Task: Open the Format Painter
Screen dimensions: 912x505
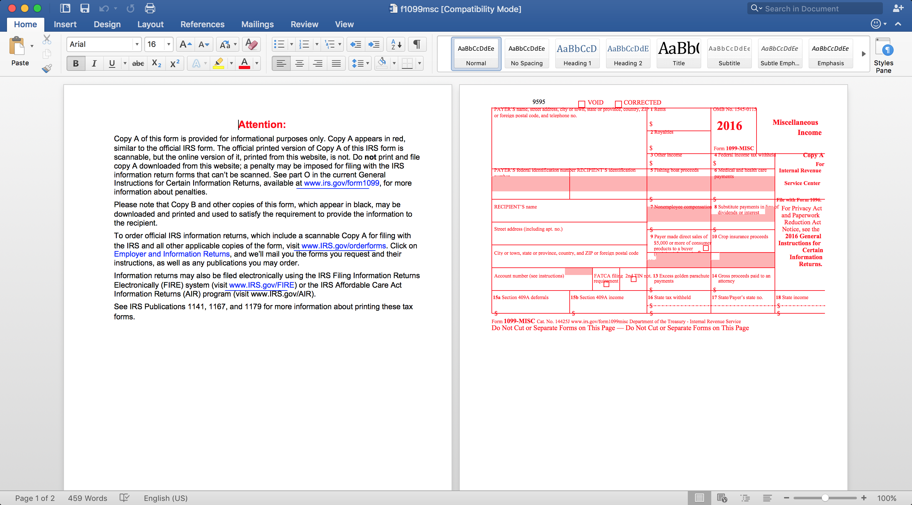Action: (x=46, y=68)
